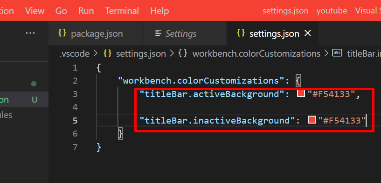Screen dimensions: 381x183
Task: Click settings.json in the breadcrumb
Action: pos(141,54)
